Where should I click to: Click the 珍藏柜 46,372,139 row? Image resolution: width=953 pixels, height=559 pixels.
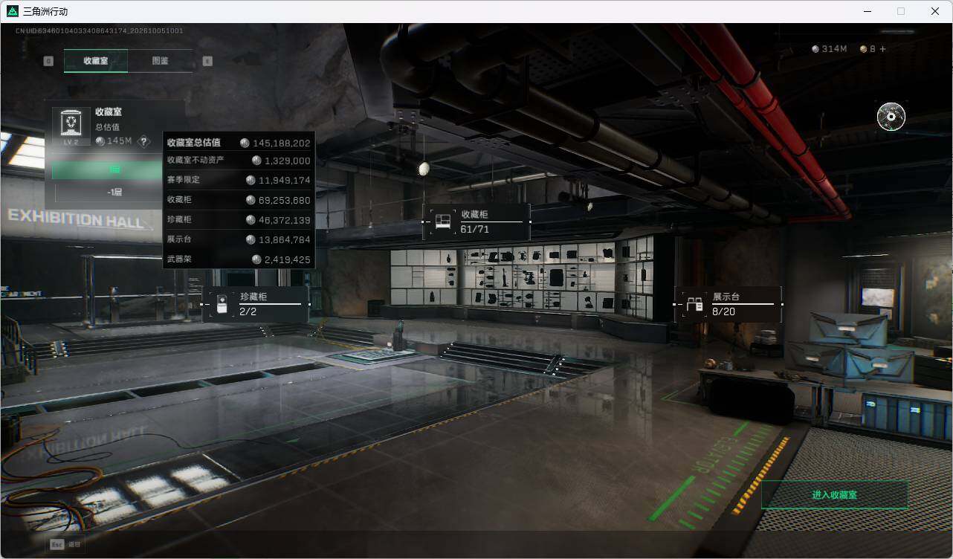(239, 220)
